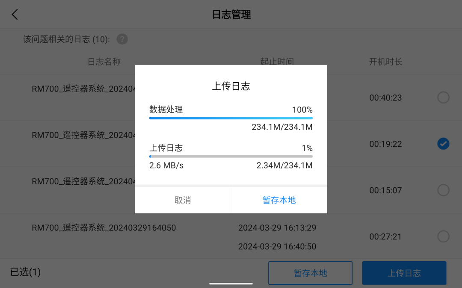Click the 日志管理 page title
The width and height of the screenshot is (462, 288).
[231, 15]
